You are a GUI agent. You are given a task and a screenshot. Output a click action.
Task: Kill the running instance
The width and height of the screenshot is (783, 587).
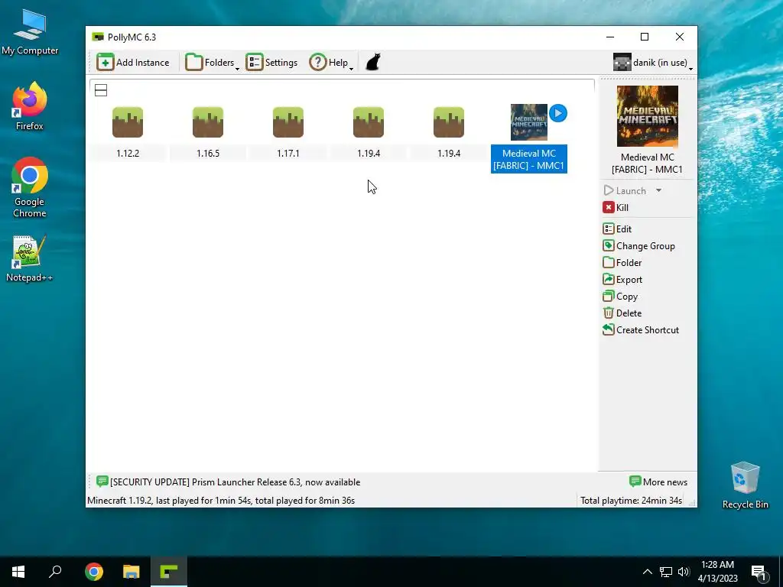coord(616,208)
